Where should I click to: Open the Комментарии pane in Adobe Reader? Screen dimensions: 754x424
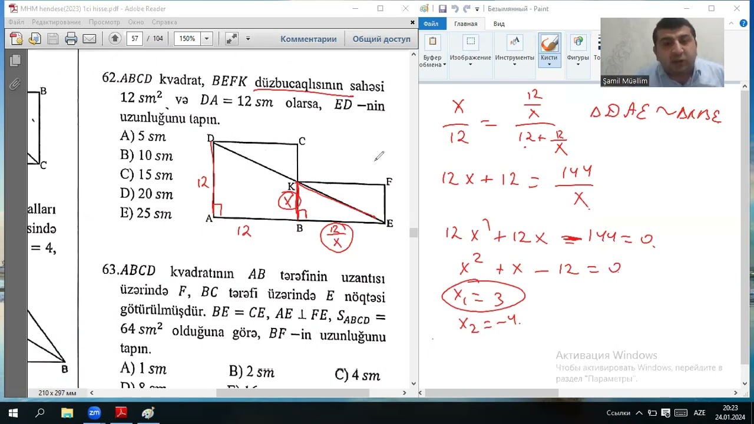coord(309,39)
